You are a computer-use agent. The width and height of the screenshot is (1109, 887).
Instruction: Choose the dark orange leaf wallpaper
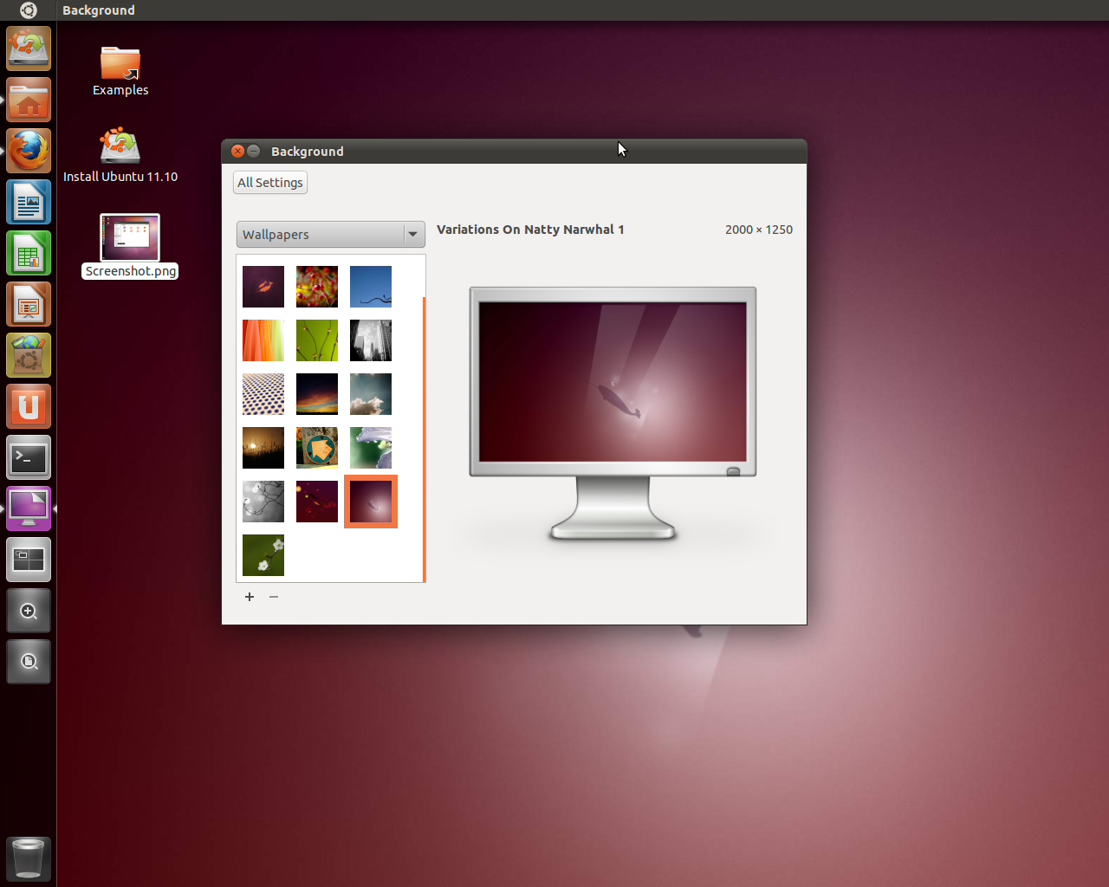click(x=263, y=287)
